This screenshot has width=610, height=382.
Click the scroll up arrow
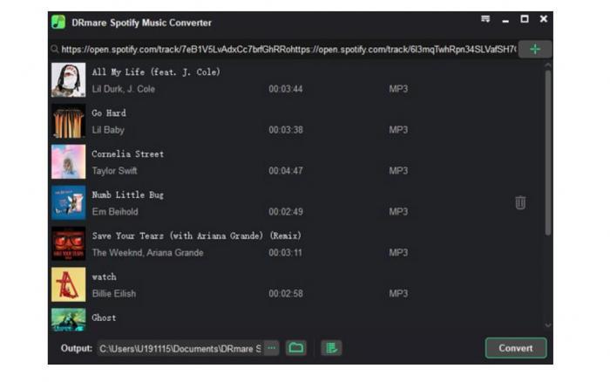click(548, 65)
